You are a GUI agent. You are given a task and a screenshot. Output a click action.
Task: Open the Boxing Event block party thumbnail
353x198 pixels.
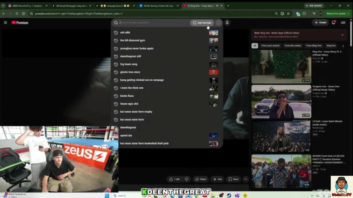coord(281,171)
